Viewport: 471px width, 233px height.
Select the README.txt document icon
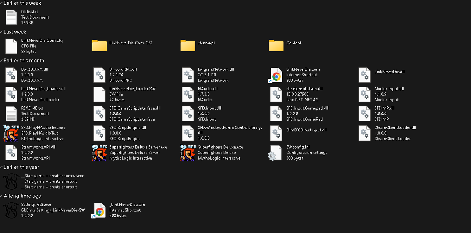pos(11,114)
